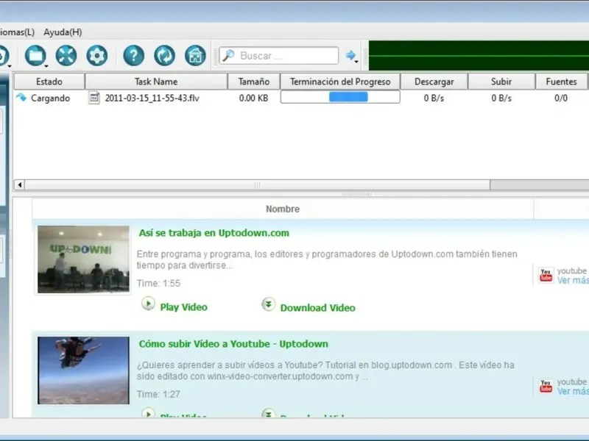
Task: Open Ver más link for Así se trabaja
Action: click(x=573, y=281)
